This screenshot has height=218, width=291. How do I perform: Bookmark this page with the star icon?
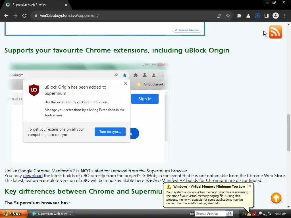pos(228,16)
